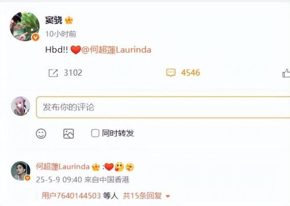Click the repost count 3102
This screenshot has height=206, width=290.
[73, 73]
